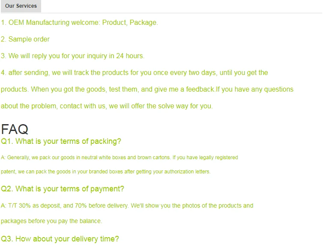Select the Q3 delivery time question
Image resolution: width=324 pixels, height=247 pixels.
click(60, 239)
